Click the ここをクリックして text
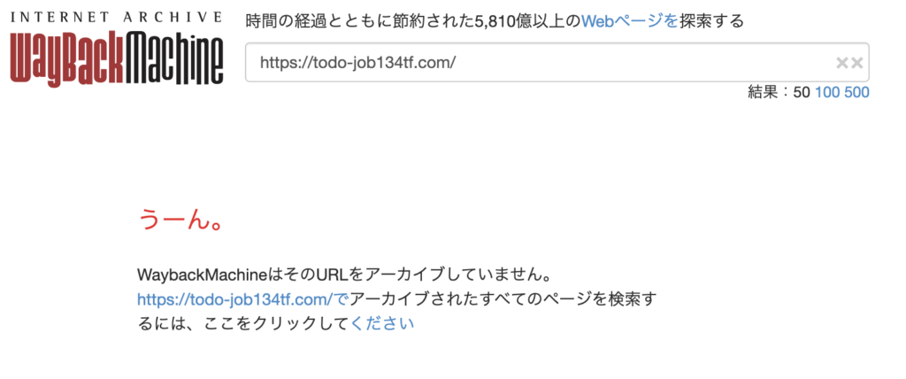Screen dimensions: 906x379 (x=276, y=323)
